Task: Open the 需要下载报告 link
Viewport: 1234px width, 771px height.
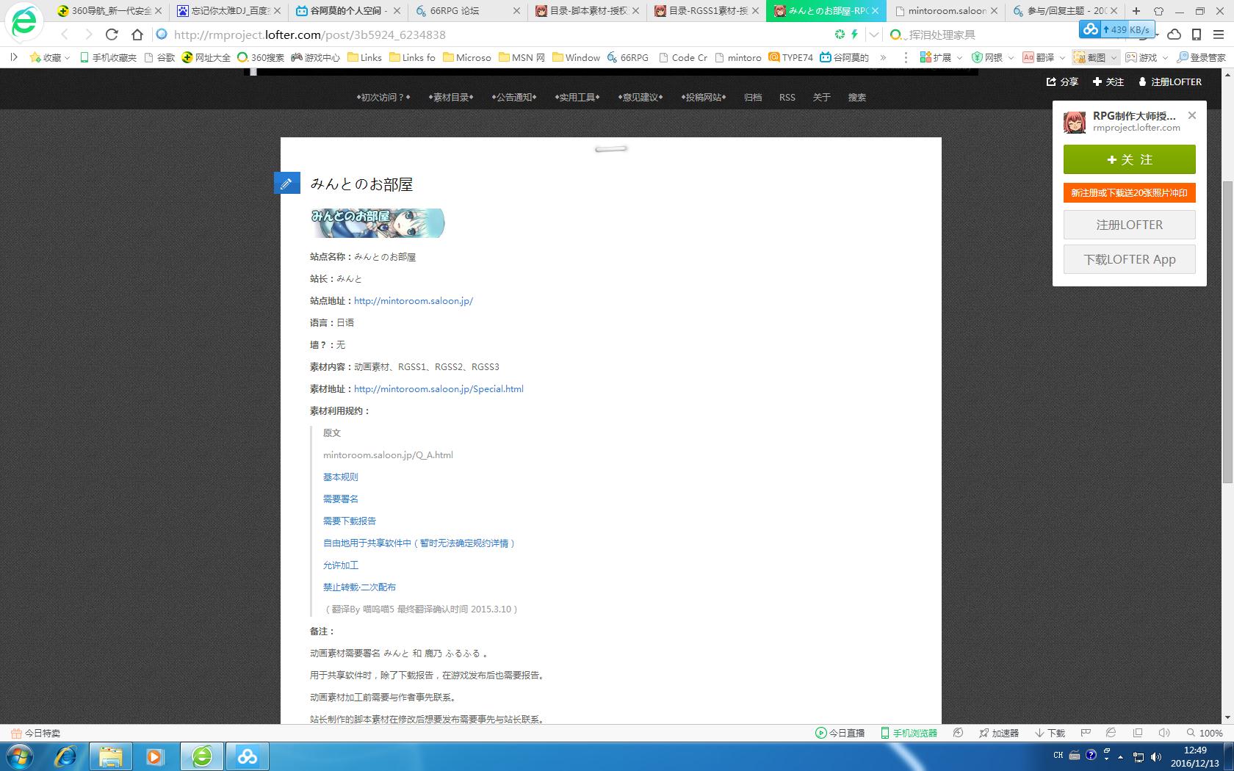Action: (350, 521)
